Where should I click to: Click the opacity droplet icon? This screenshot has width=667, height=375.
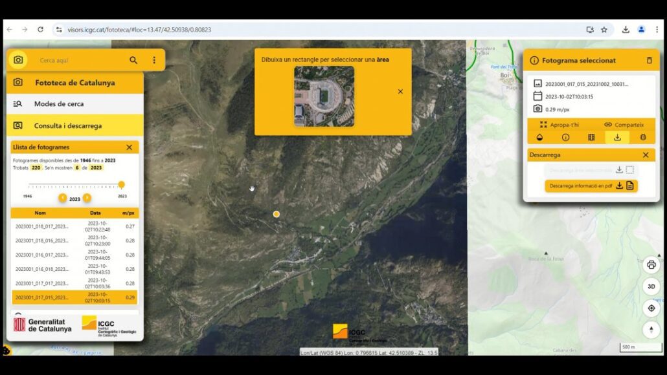click(x=540, y=137)
